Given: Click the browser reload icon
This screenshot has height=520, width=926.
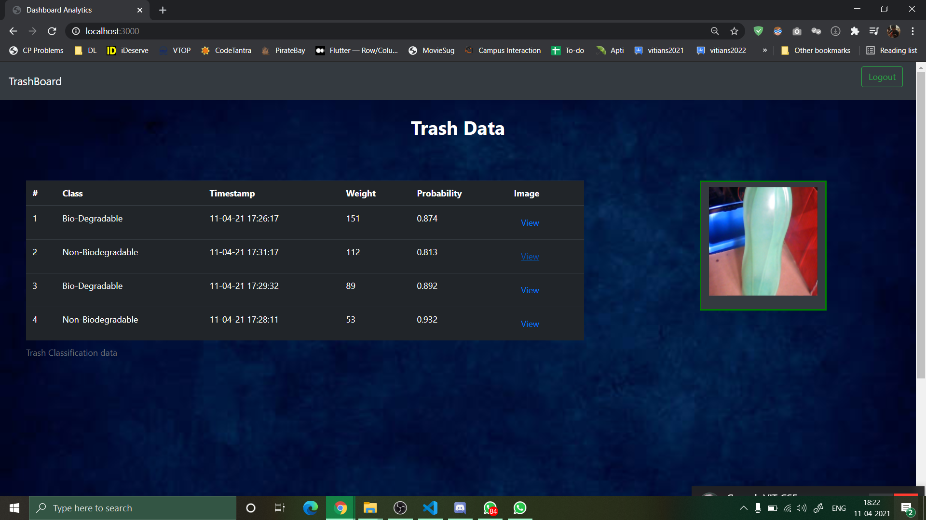Looking at the screenshot, I should tap(52, 31).
